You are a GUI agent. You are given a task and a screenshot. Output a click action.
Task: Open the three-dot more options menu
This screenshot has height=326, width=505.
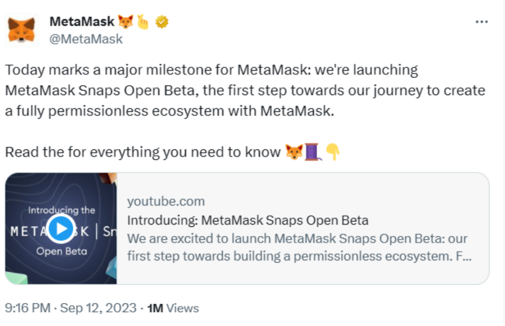pyautogui.click(x=481, y=22)
